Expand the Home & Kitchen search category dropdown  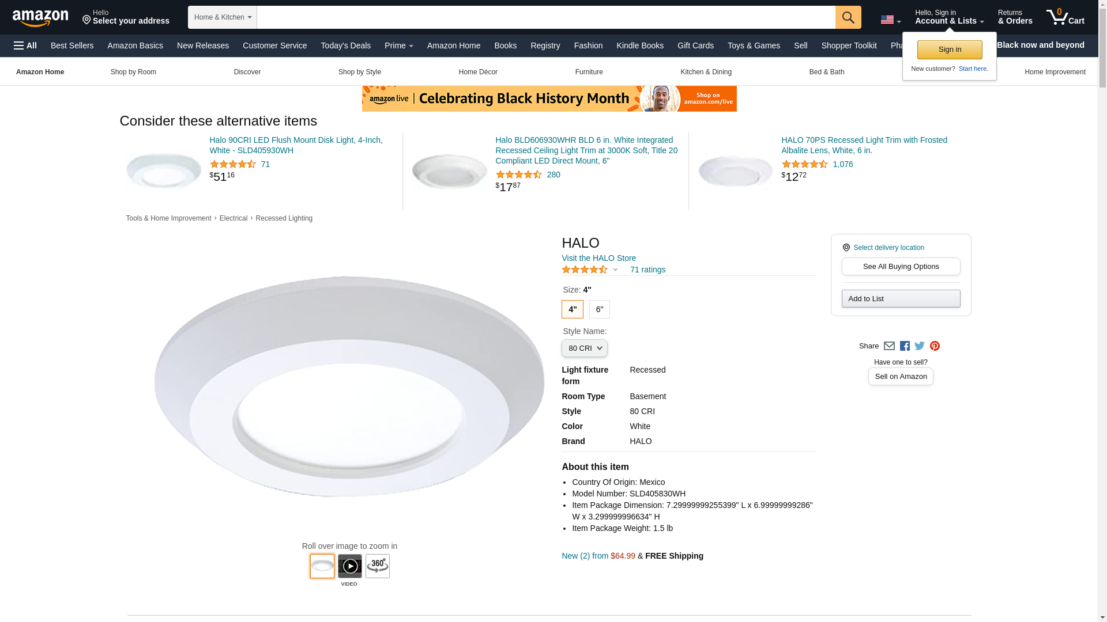(x=222, y=17)
